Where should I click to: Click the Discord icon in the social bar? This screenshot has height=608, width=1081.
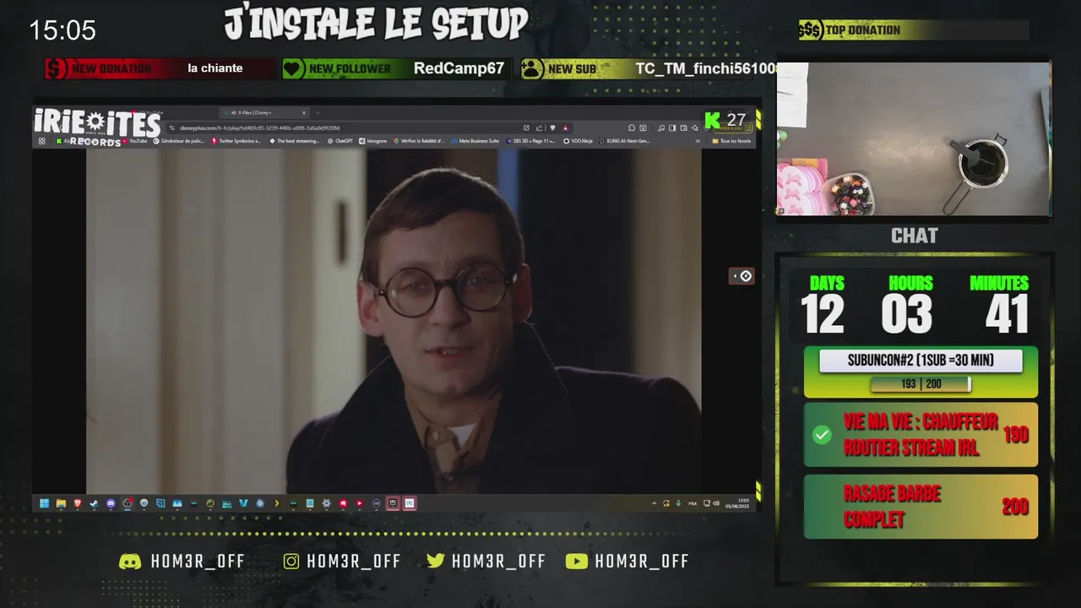(x=130, y=562)
